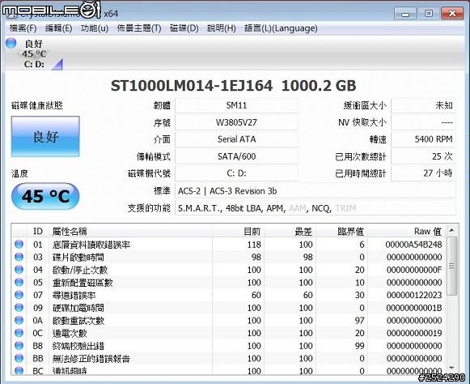Open the 檔案(F) menu
Viewport: 470px width, 384px height.
[x=23, y=28]
